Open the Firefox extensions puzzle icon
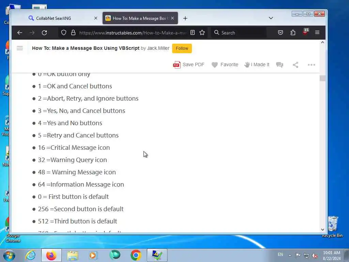This screenshot has height=262, width=349. click(293, 33)
